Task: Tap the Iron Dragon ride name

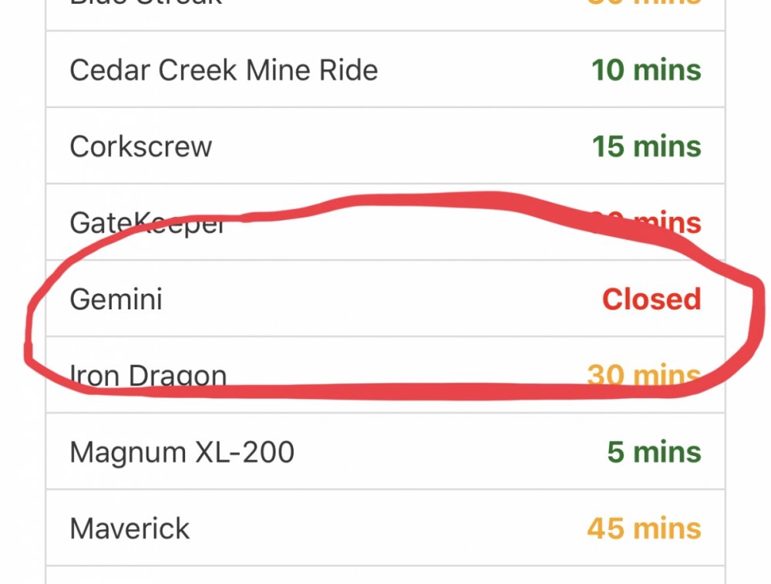Action: tap(148, 375)
